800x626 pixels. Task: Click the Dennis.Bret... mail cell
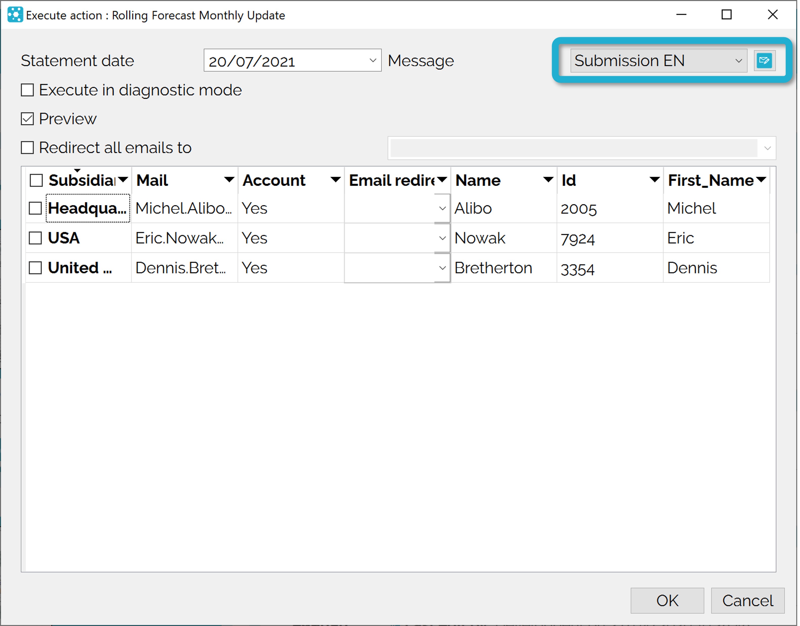pos(184,268)
